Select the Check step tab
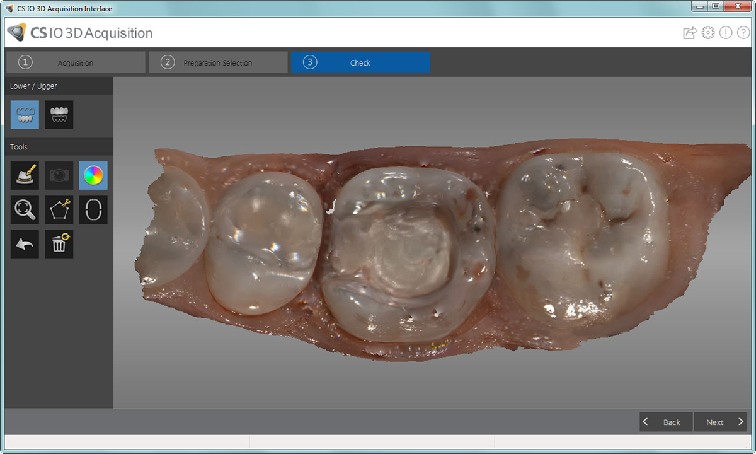The image size is (756, 454). point(360,62)
